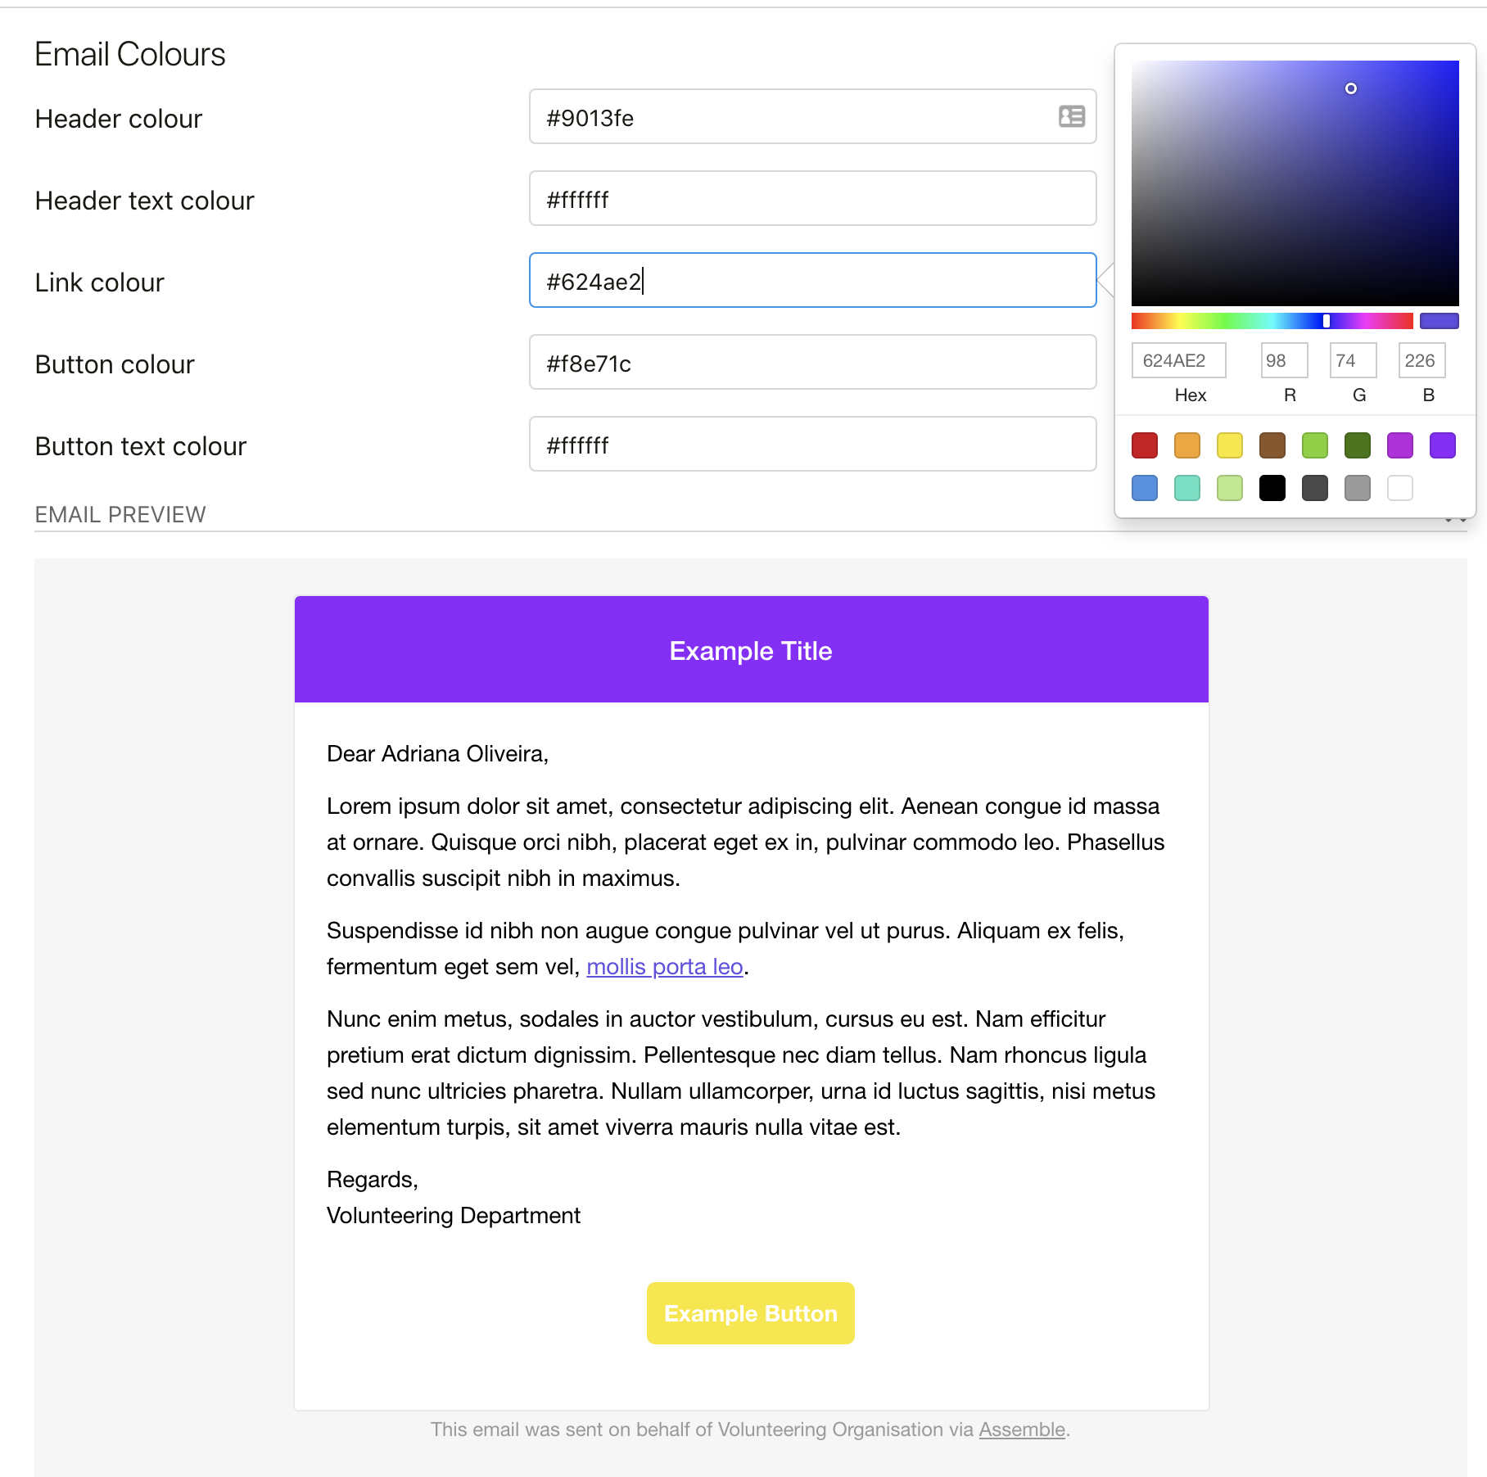The width and height of the screenshot is (1487, 1477).
Task: Choose the teal preset swatch
Action: 1187,488
